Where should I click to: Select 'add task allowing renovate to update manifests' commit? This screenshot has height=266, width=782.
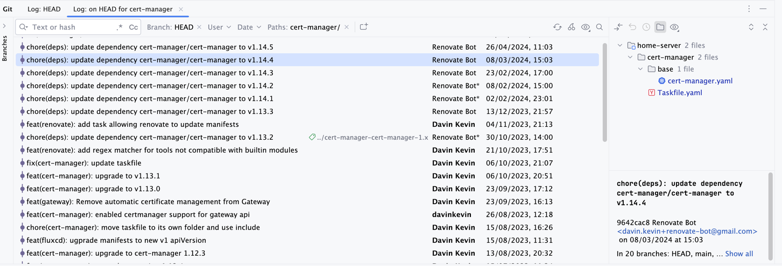click(x=307, y=125)
